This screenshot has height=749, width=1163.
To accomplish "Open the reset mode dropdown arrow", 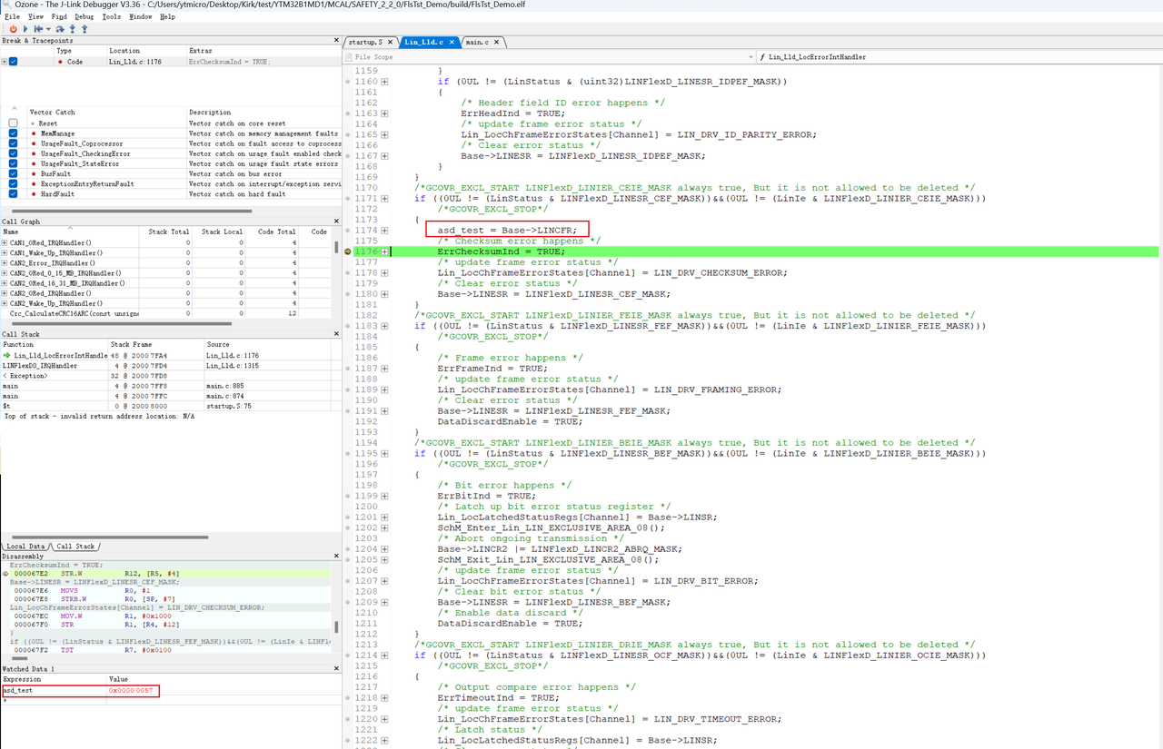I will 48,29.
